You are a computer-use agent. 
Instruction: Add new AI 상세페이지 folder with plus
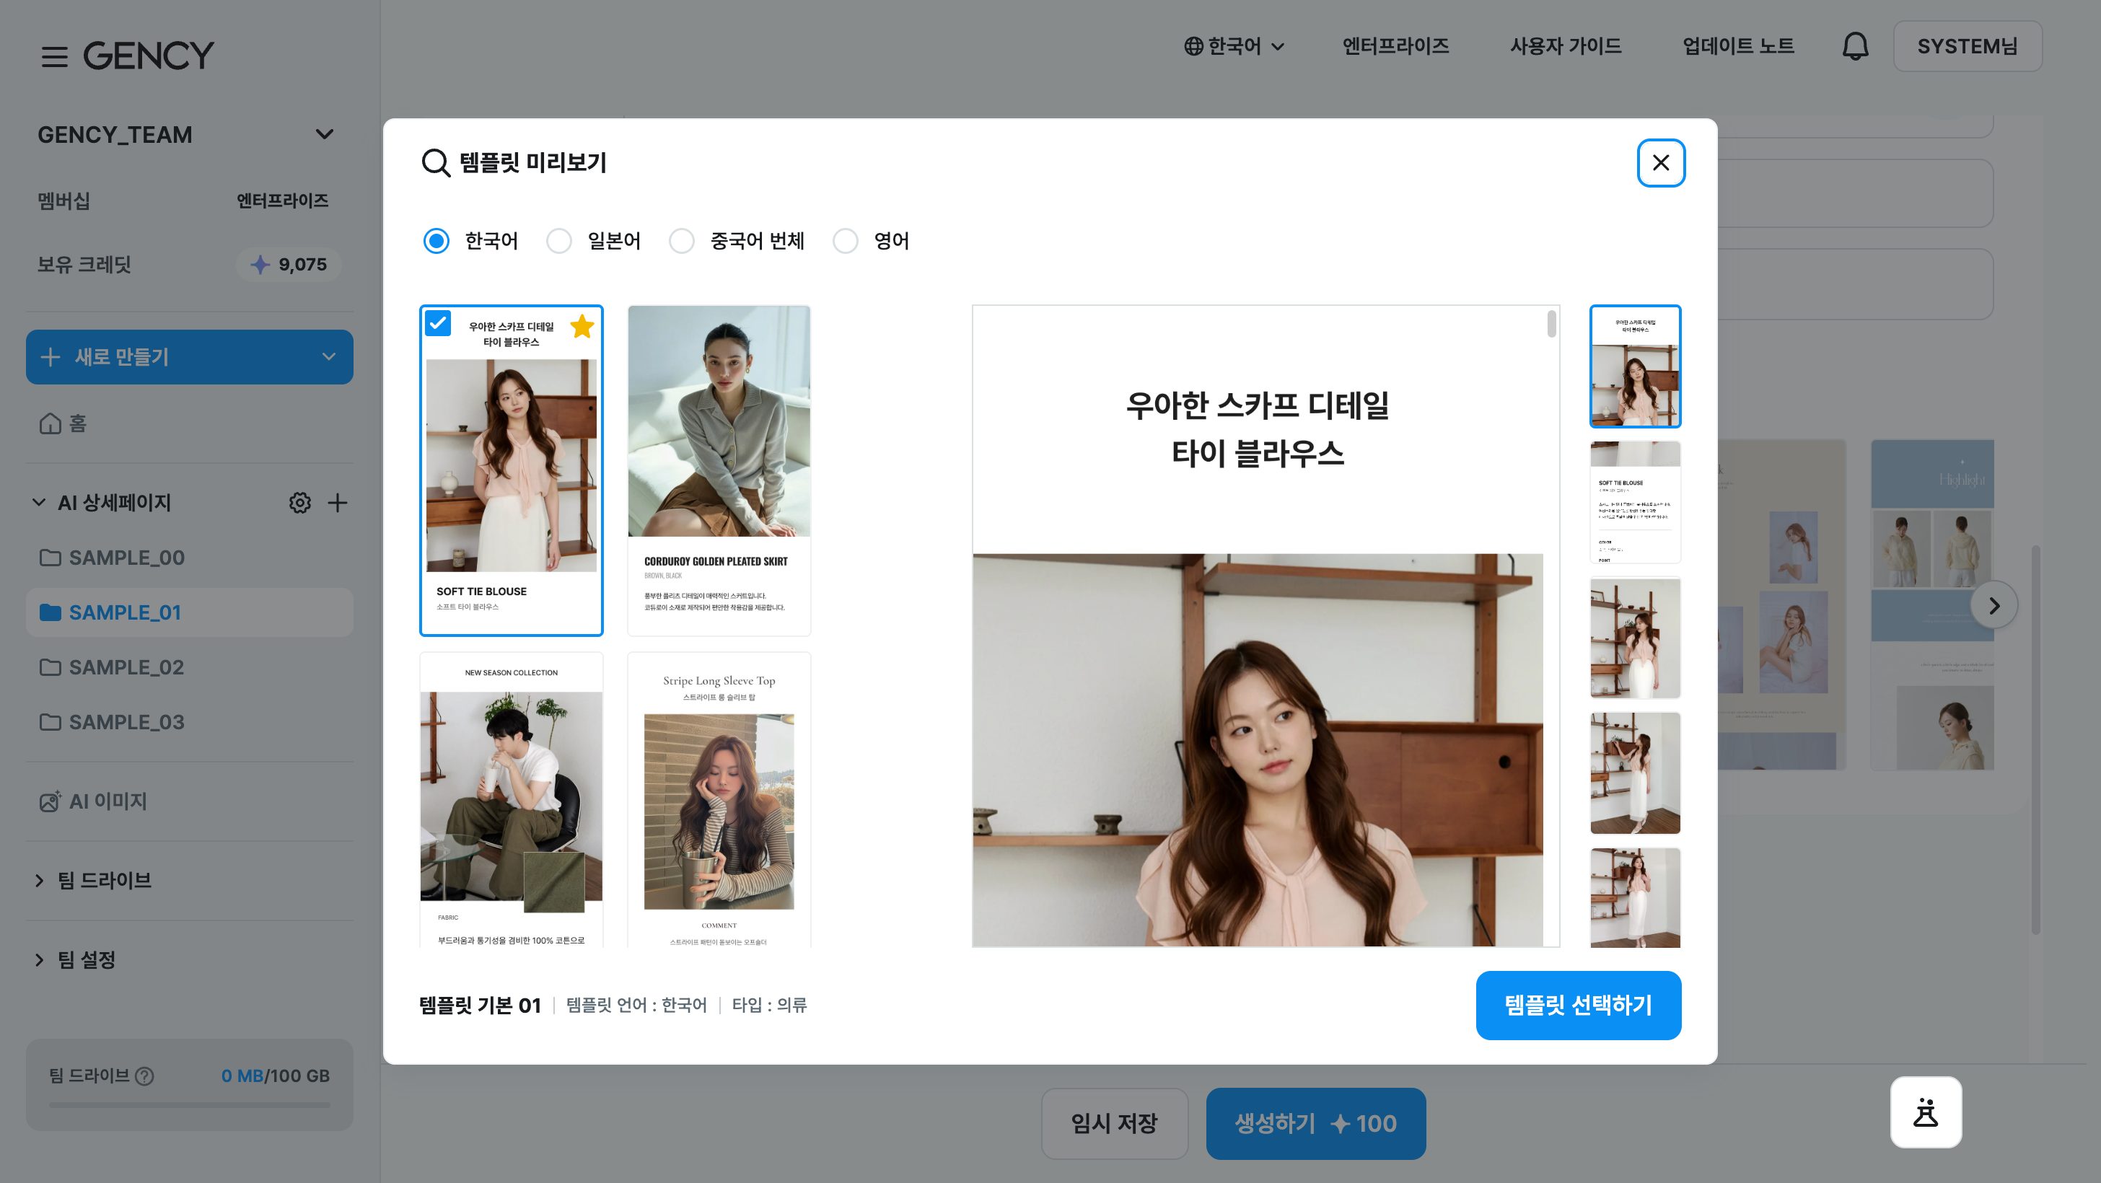(337, 502)
